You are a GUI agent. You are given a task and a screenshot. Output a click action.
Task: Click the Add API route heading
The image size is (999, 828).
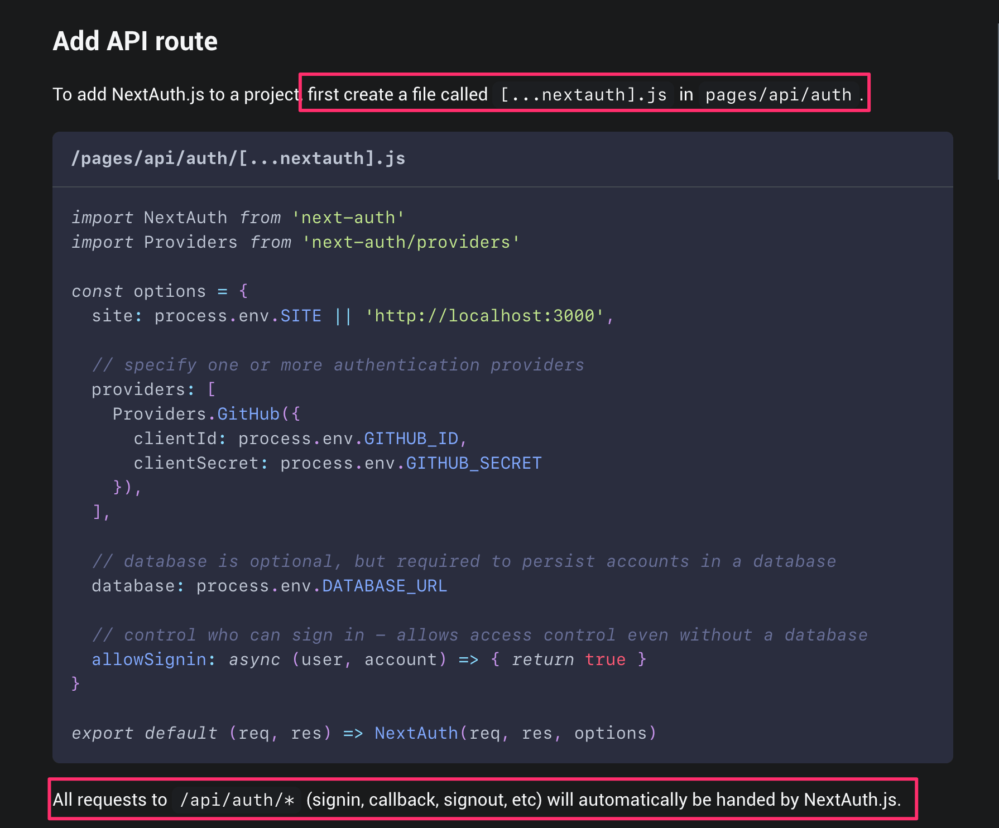click(x=135, y=41)
